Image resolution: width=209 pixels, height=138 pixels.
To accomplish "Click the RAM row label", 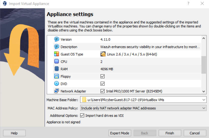I will tap(64, 69).
